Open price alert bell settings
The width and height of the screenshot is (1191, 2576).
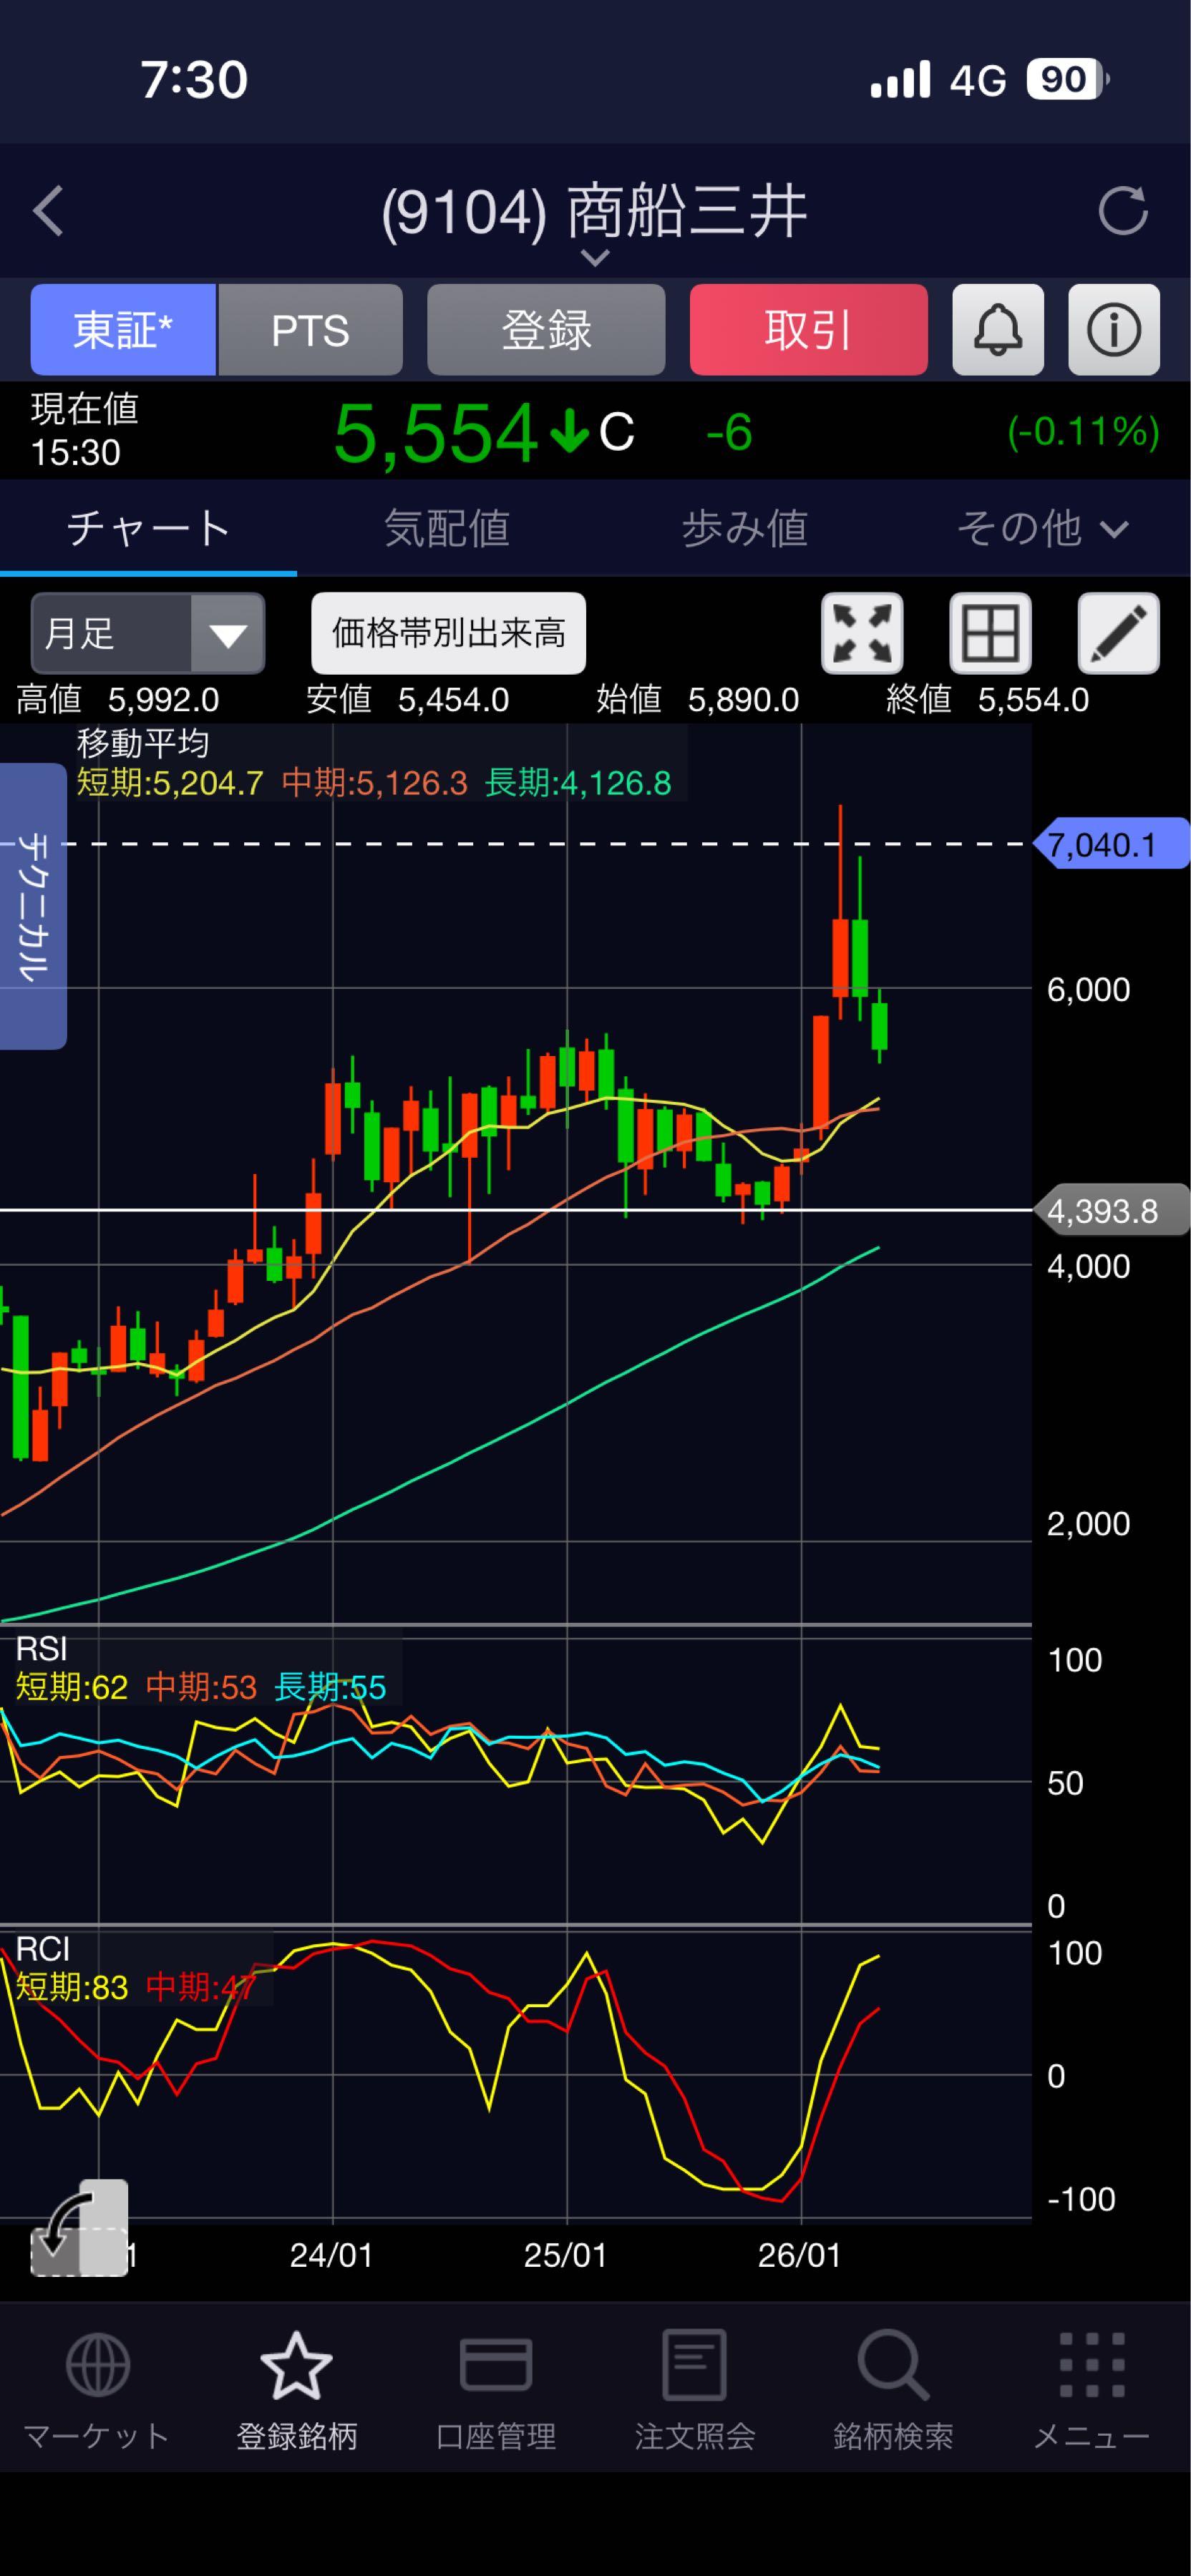(x=998, y=330)
